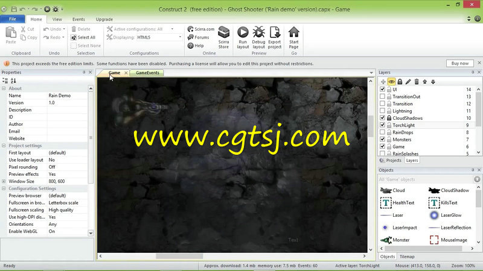
Task: Click the Paste clipboard icon
Action: [x=11, y=33]
